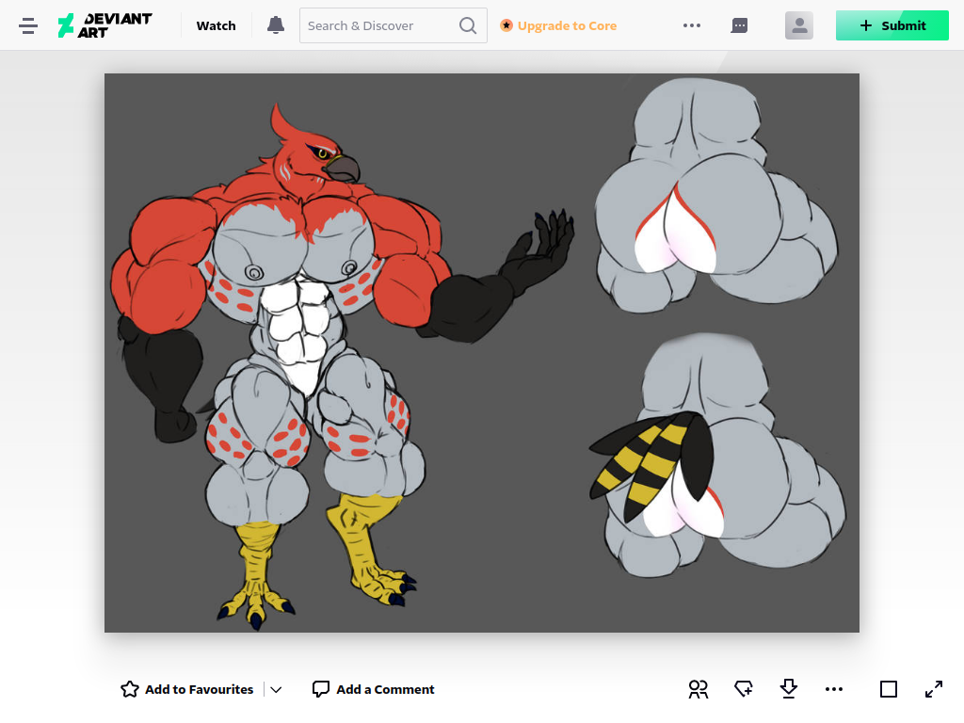
Task: Toggle fullscreen view of artwork
Action: [934, 689]
